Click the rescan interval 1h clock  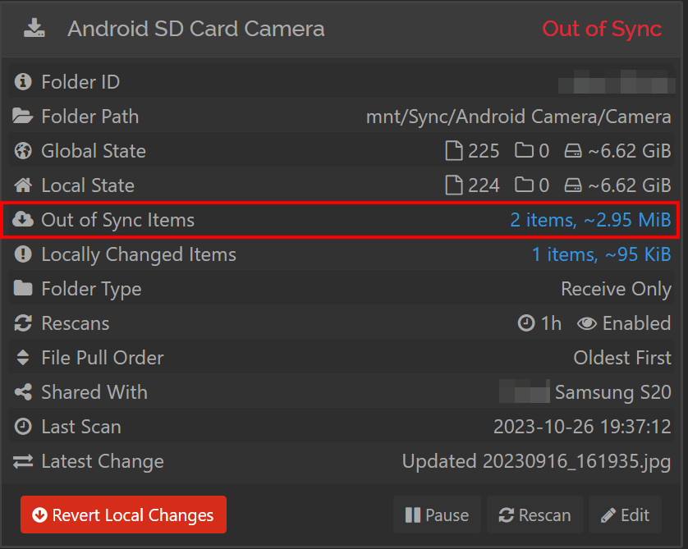539,323
